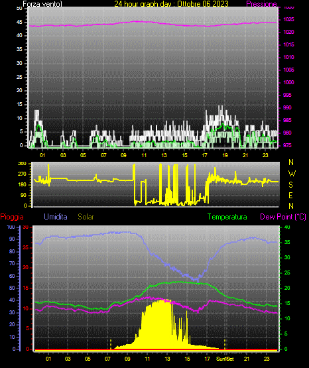Select the Temperatura legend label
This screenshot has width=309, height=368.
(x=227, y=217)
